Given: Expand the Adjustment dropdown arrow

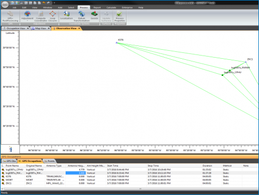Looking at the screenshot, I should pyautogui.click(x=27, y=21).
